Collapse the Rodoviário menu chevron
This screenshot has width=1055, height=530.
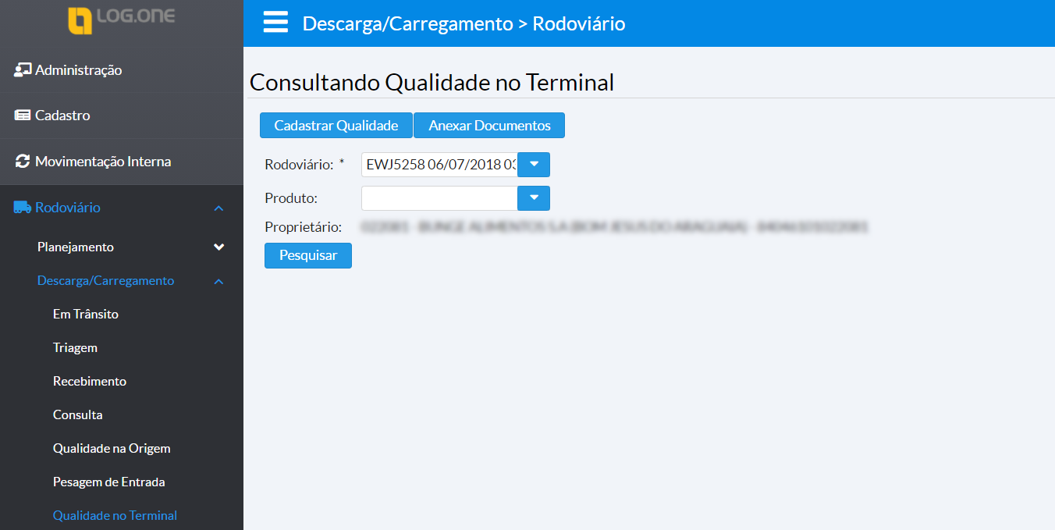point(218,208)
